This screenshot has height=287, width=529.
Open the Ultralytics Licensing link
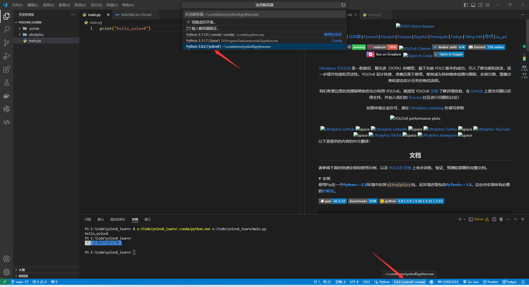pyautogui.click(x=427, y=108)
